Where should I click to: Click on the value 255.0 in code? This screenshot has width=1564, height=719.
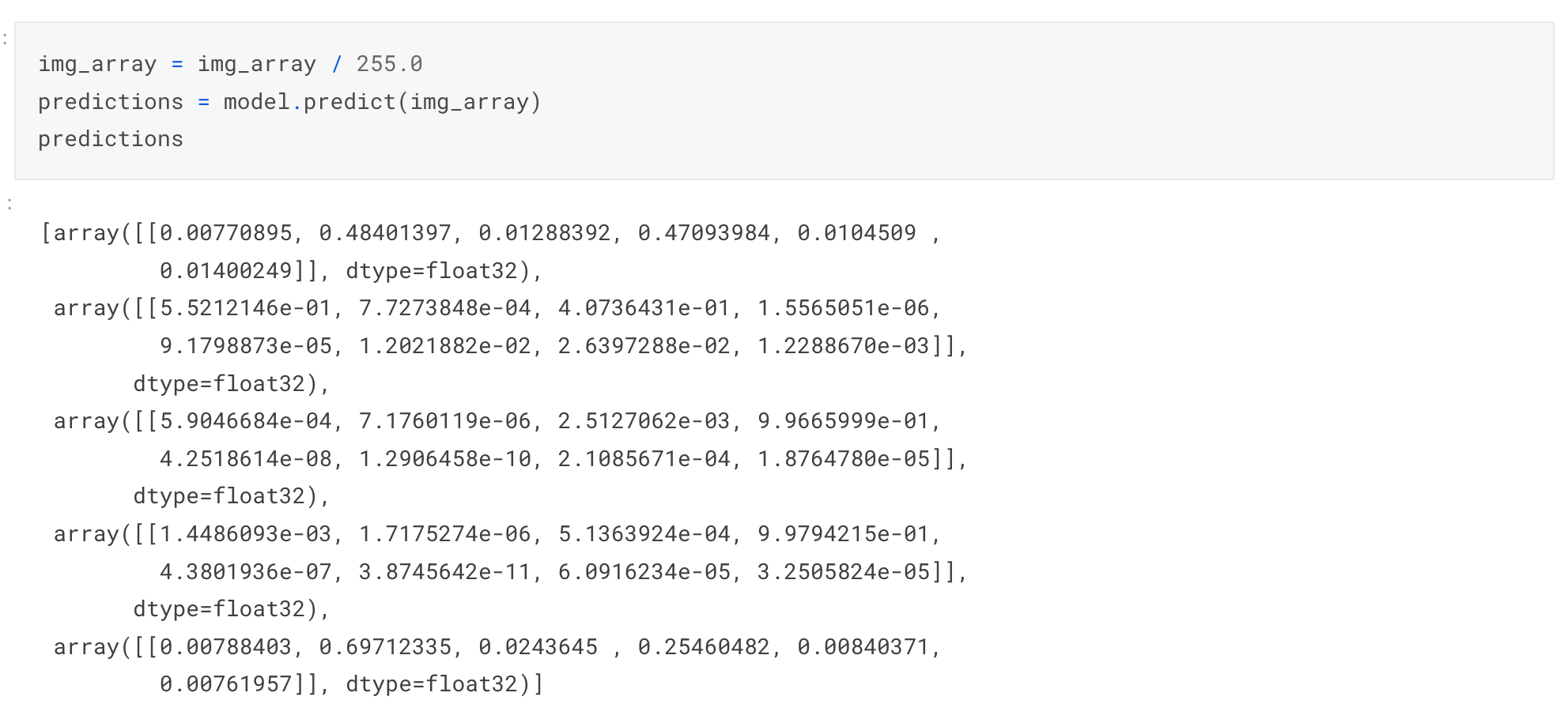coord(389,64)
